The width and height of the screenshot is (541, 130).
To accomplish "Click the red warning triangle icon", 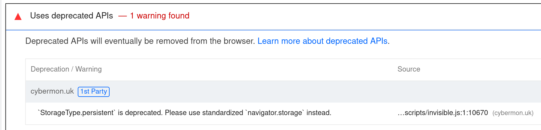I will pyautogui.click(x=18, y=17).
